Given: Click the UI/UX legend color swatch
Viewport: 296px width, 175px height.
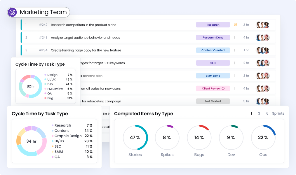Looking at the screenshot, I should pyautogui.click(x=53, y=141).
